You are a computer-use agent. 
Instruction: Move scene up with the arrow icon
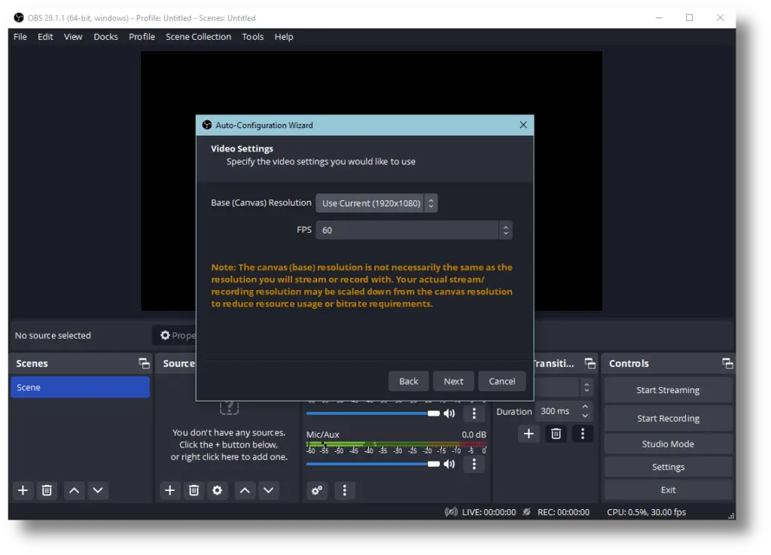75,490
